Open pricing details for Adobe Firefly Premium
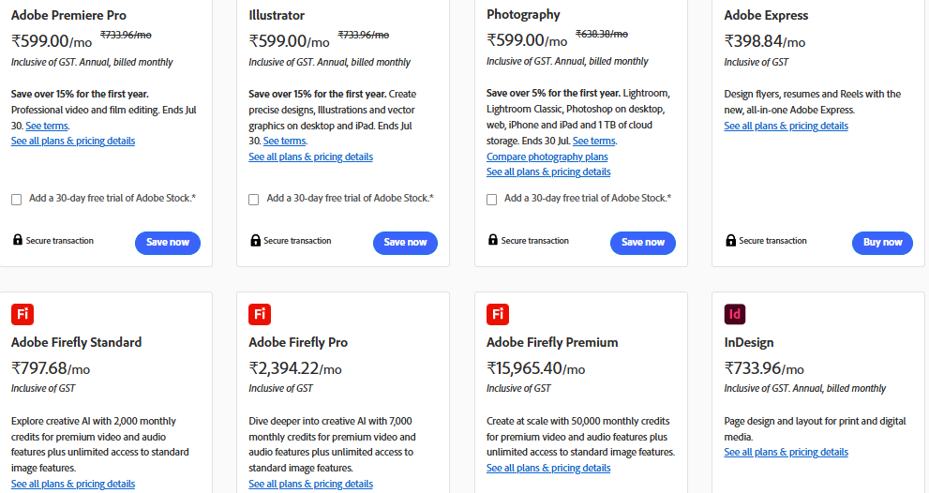 (x=548, y=468)
